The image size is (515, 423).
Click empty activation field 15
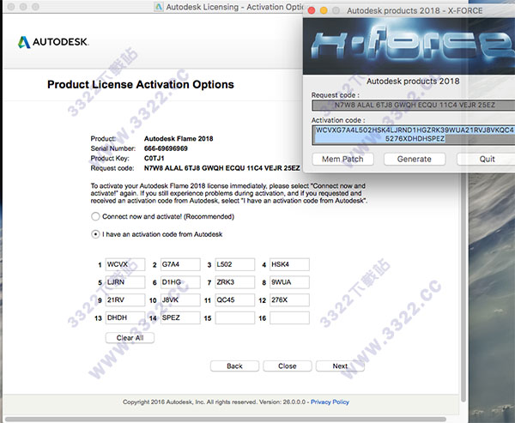pos(235,318)
